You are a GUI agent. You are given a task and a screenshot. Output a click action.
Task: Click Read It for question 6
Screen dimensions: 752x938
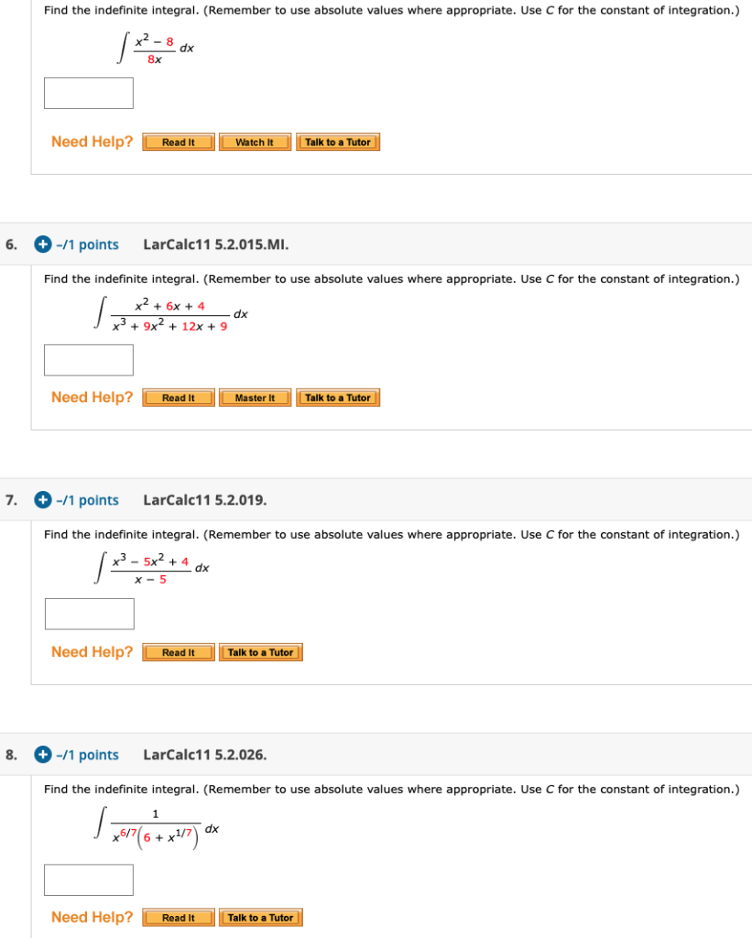pos(178,398)
